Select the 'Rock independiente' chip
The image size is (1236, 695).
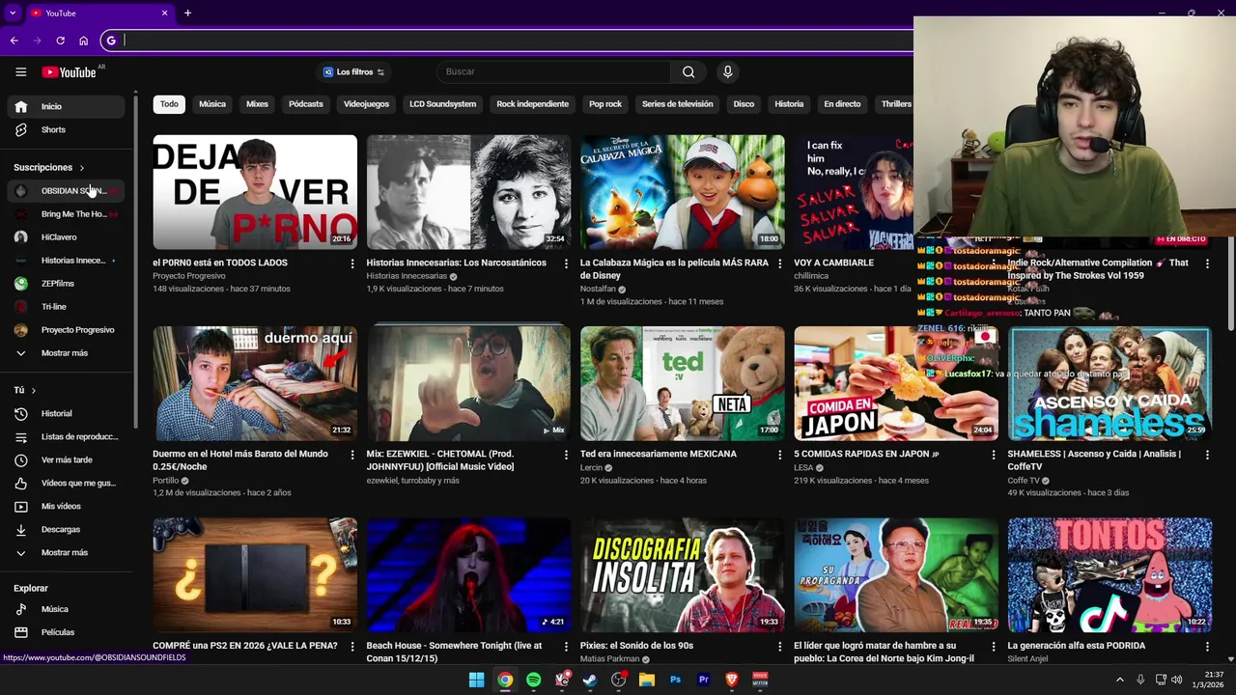coord(532,104)
